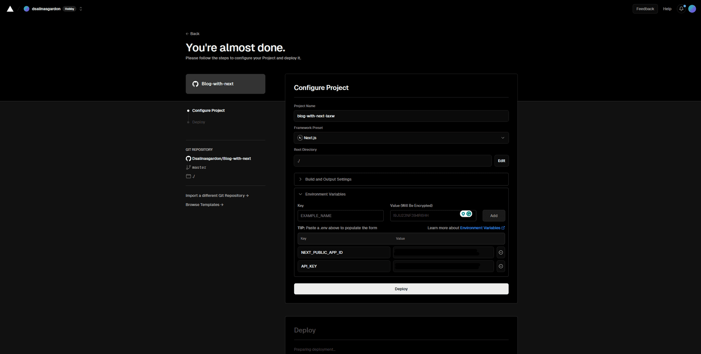Viewport: 701px width, 354px height.
Task: Click the Root Directory field
Action: (393, 161)
